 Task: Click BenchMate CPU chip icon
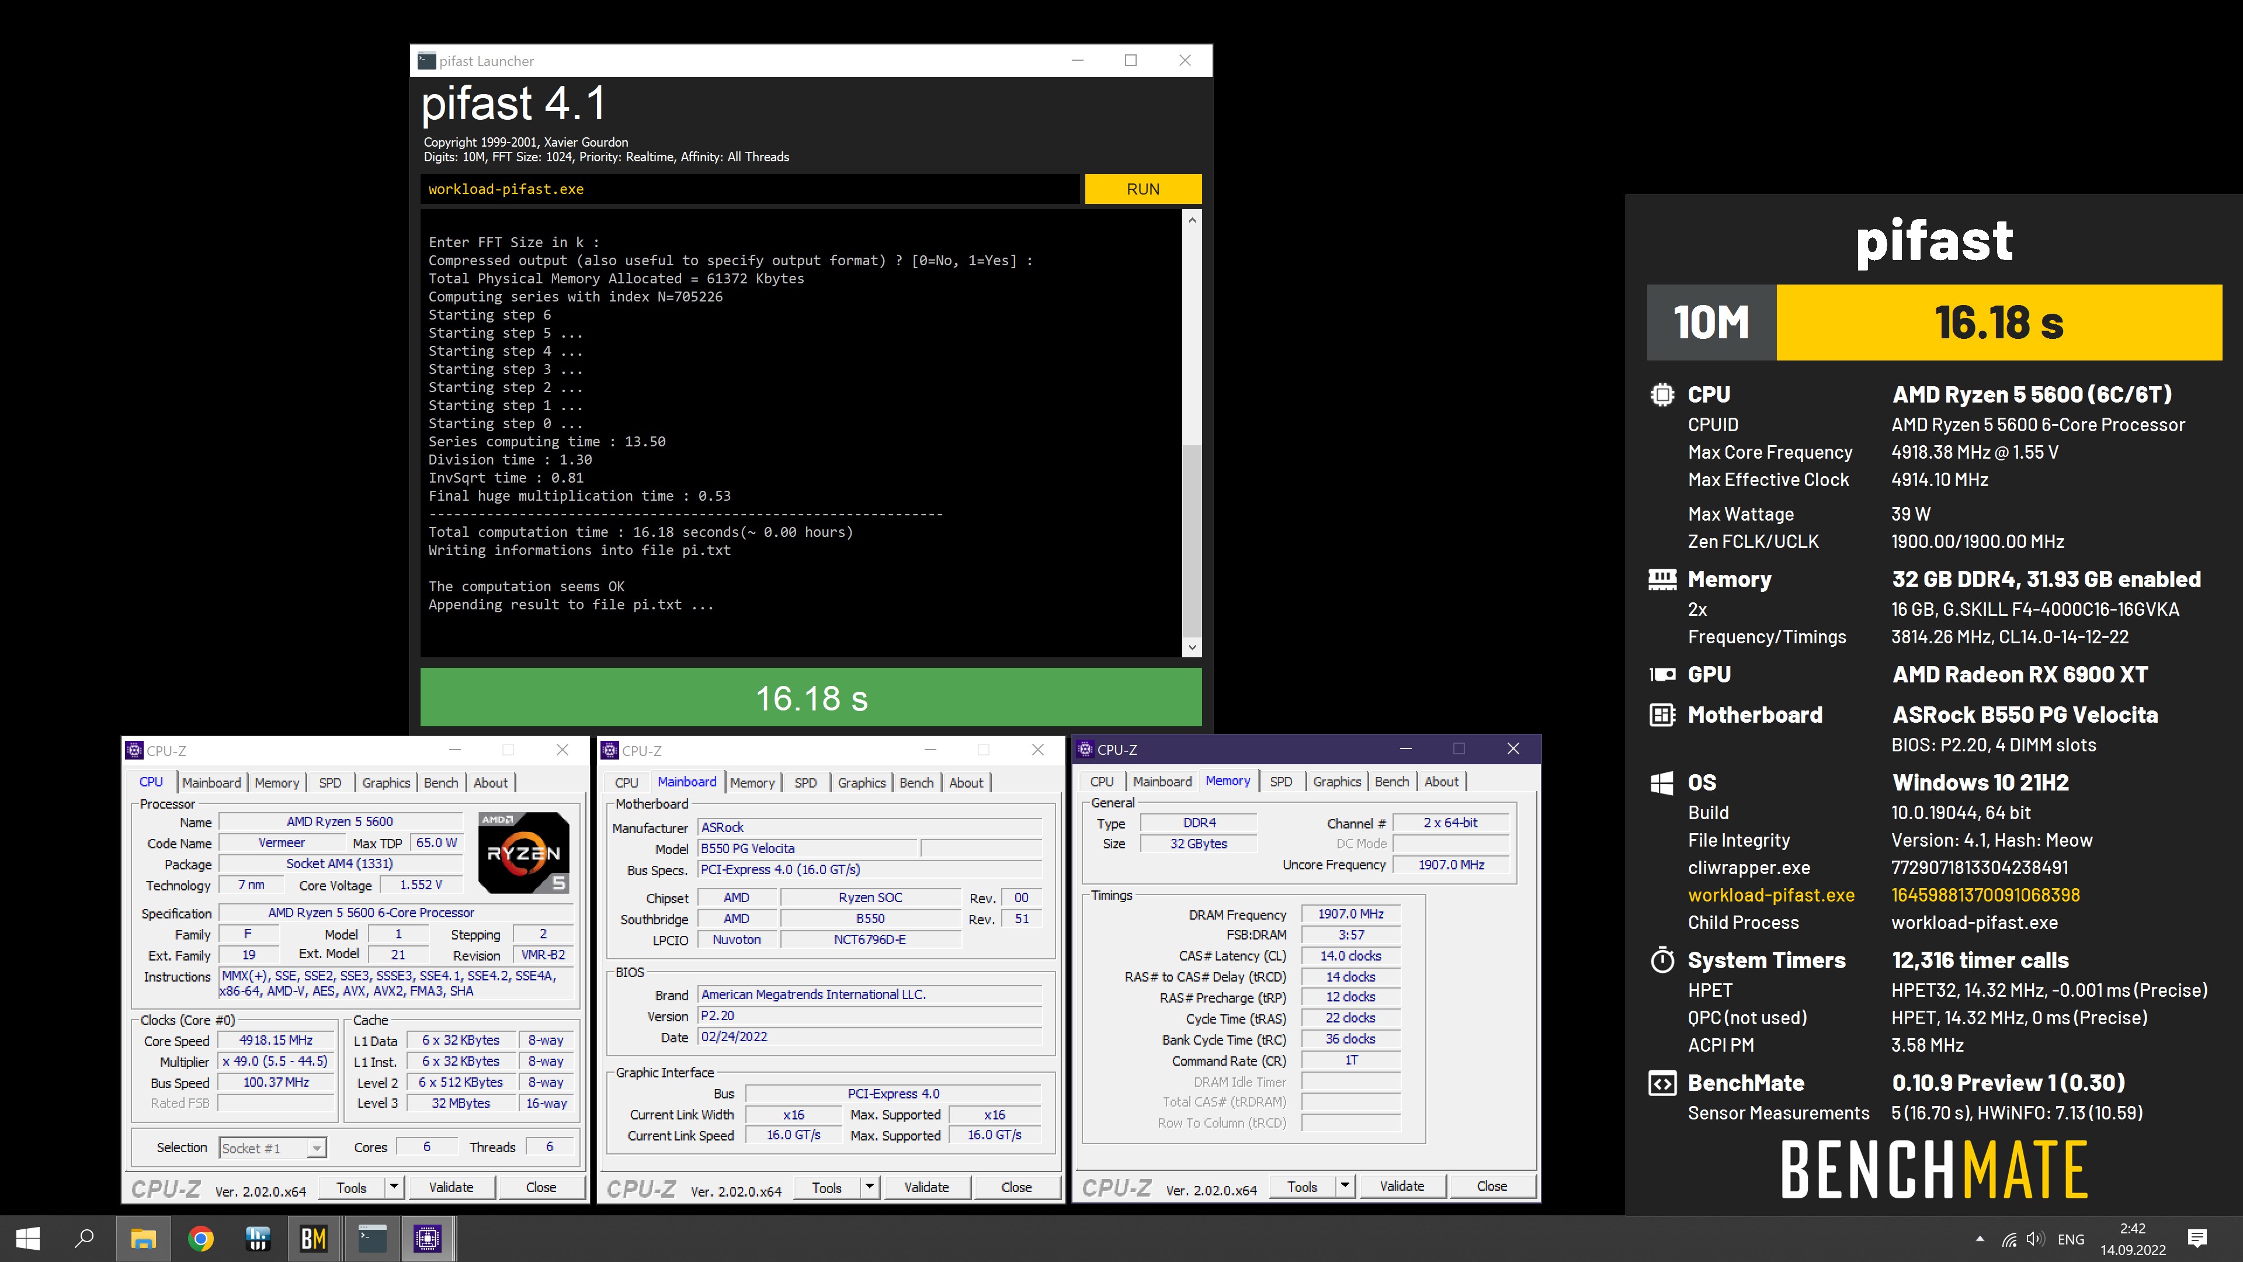pyautogui.click(x=1662, y=394)
